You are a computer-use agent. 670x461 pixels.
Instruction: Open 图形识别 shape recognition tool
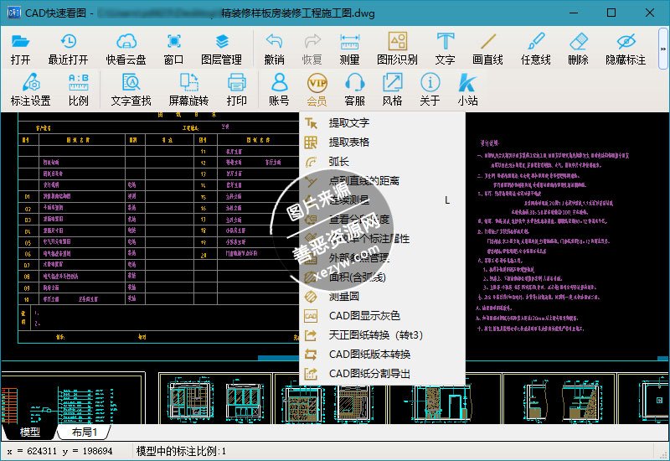click(x=397, y=49)
